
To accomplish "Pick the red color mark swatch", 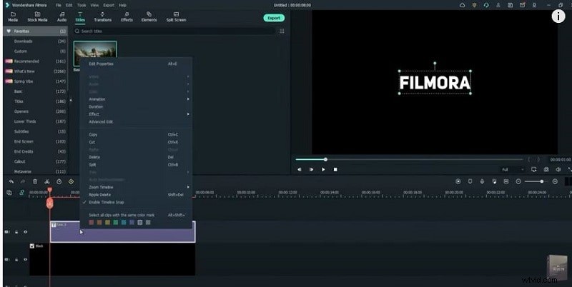I will point(92,223).
